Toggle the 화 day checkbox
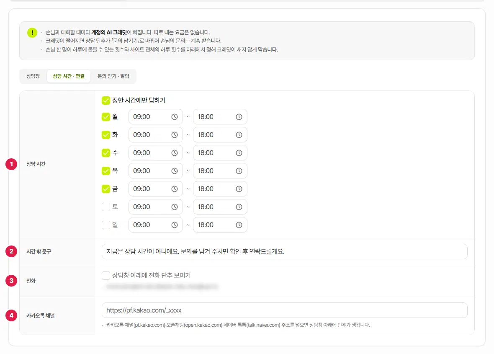Image resolution: width=494 pixels, height=354 pixels. point(106,135)
